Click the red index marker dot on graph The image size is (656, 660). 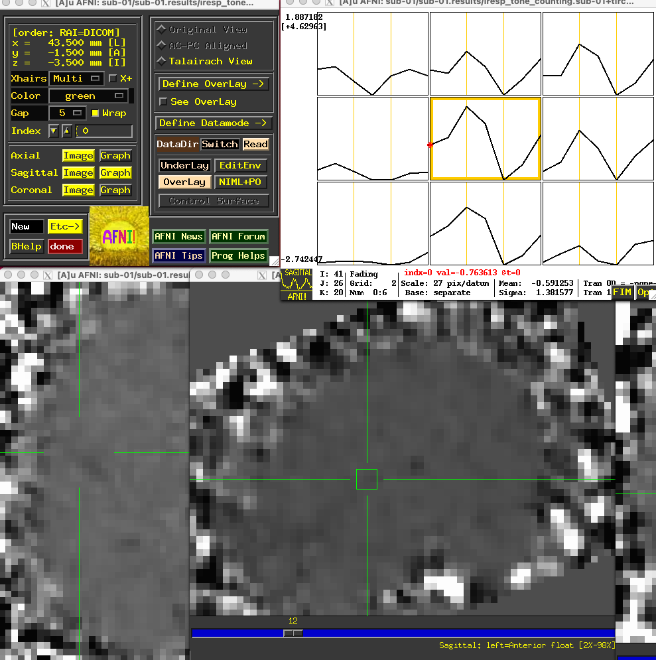tap(430, 145)
